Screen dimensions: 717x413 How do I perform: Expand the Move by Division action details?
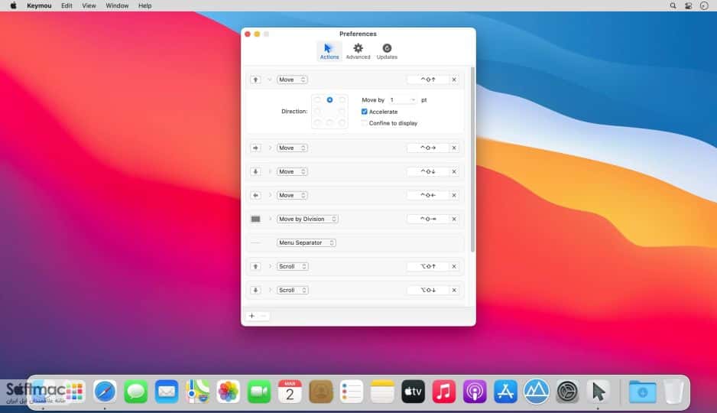coord(270,219)
